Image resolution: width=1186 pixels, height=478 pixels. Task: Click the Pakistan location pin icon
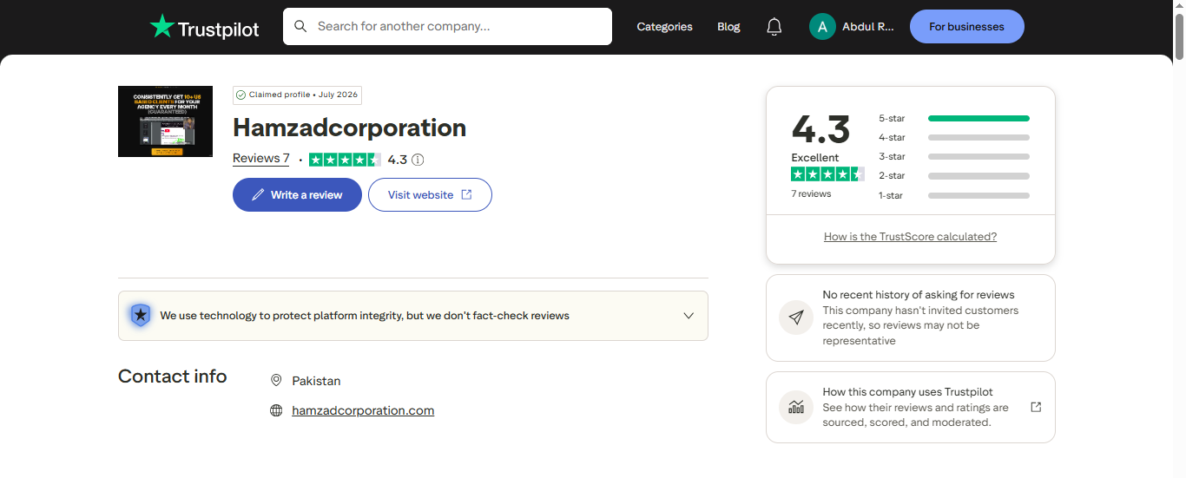(x=276, y=381)
